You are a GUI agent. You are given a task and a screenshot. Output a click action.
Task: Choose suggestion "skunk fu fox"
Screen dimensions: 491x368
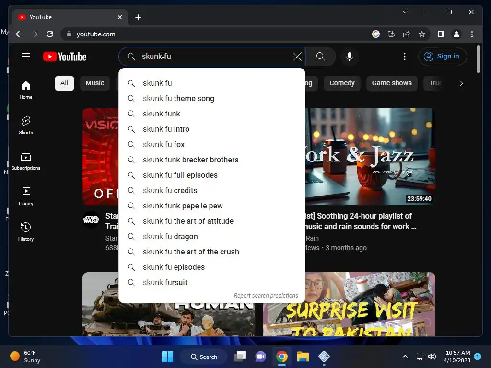click(x=212, y=145)
